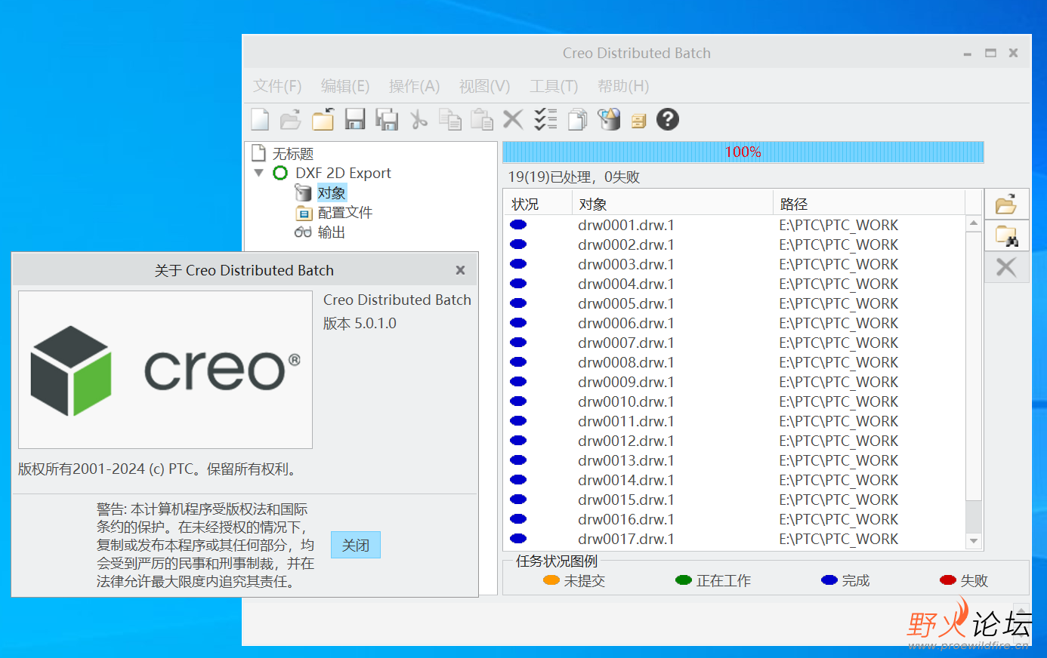
Task: Select the drw0015.drw.1 row
Action: pyautogui.click(x=734, y=500)
